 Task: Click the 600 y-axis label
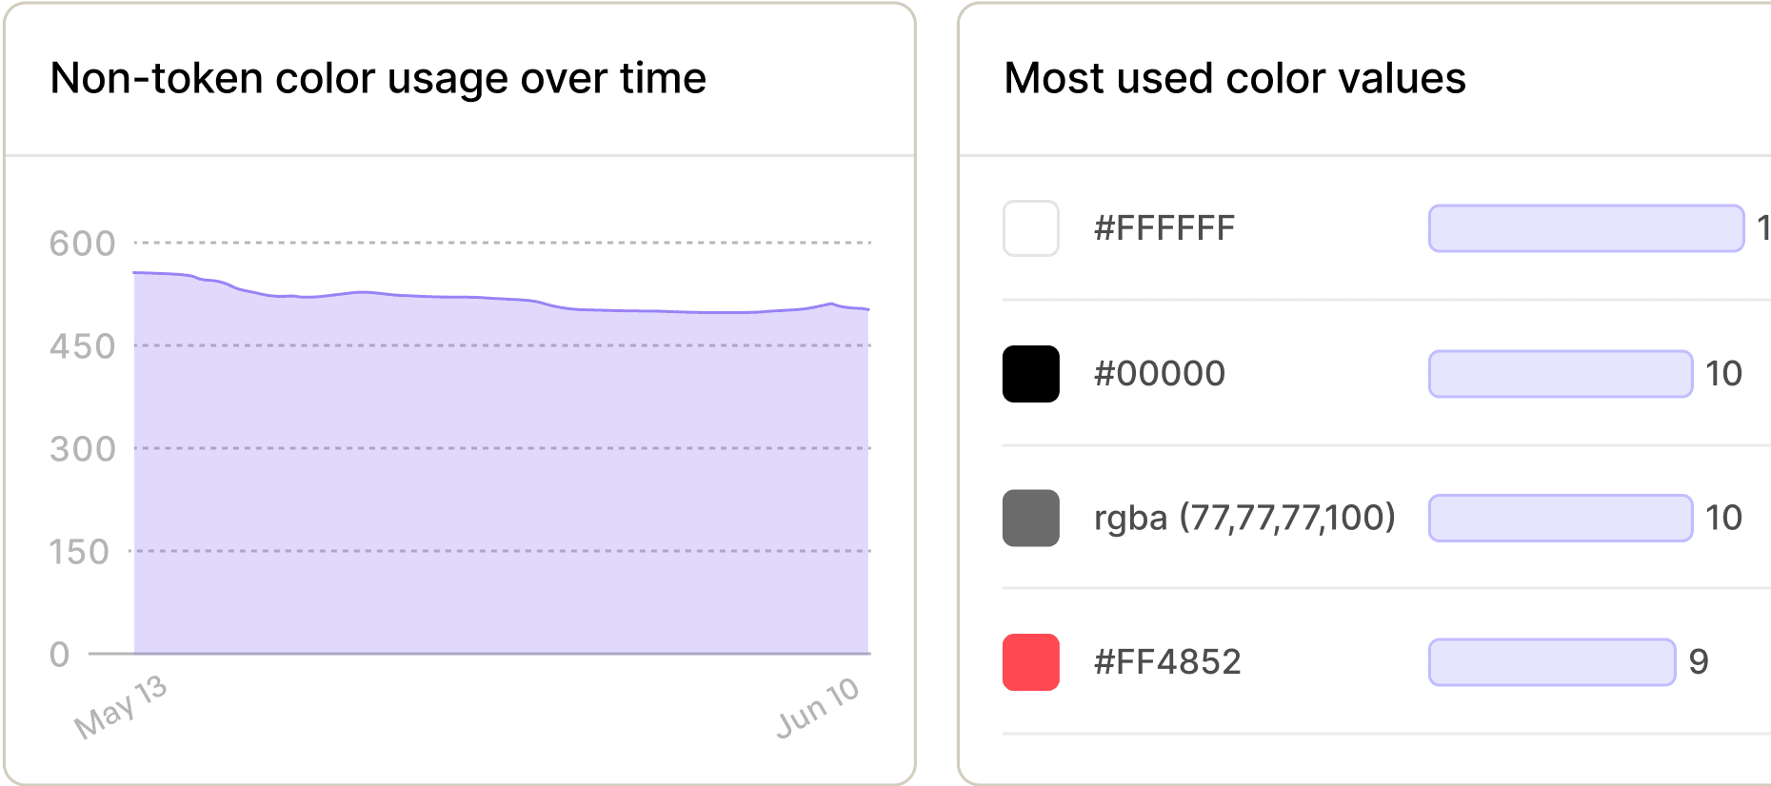point(83,244)
